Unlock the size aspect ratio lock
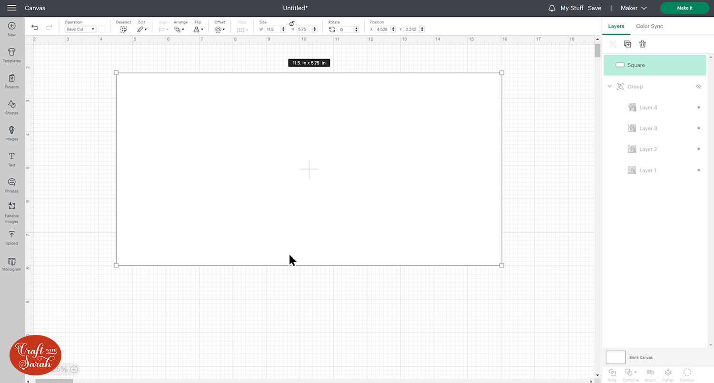Viewport: 714px width, 383px height. click(292, 23)
